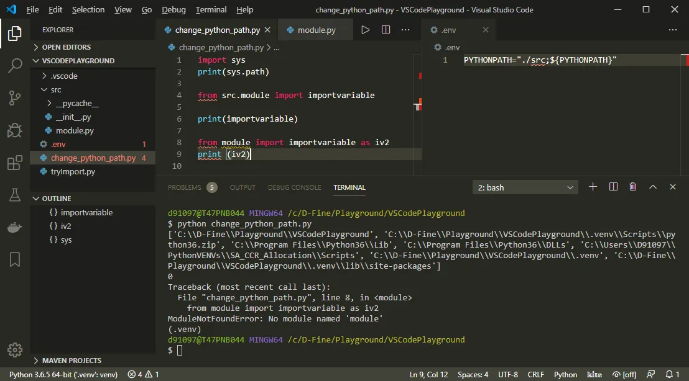The height and width of the screenshot is (381, 689).
Task: Click the kite status bar item
Action: [x=594, y=374]
